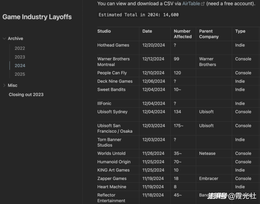The image size is (260, 204).
Task: Click the number affected value 99
Action: [176, 59]
